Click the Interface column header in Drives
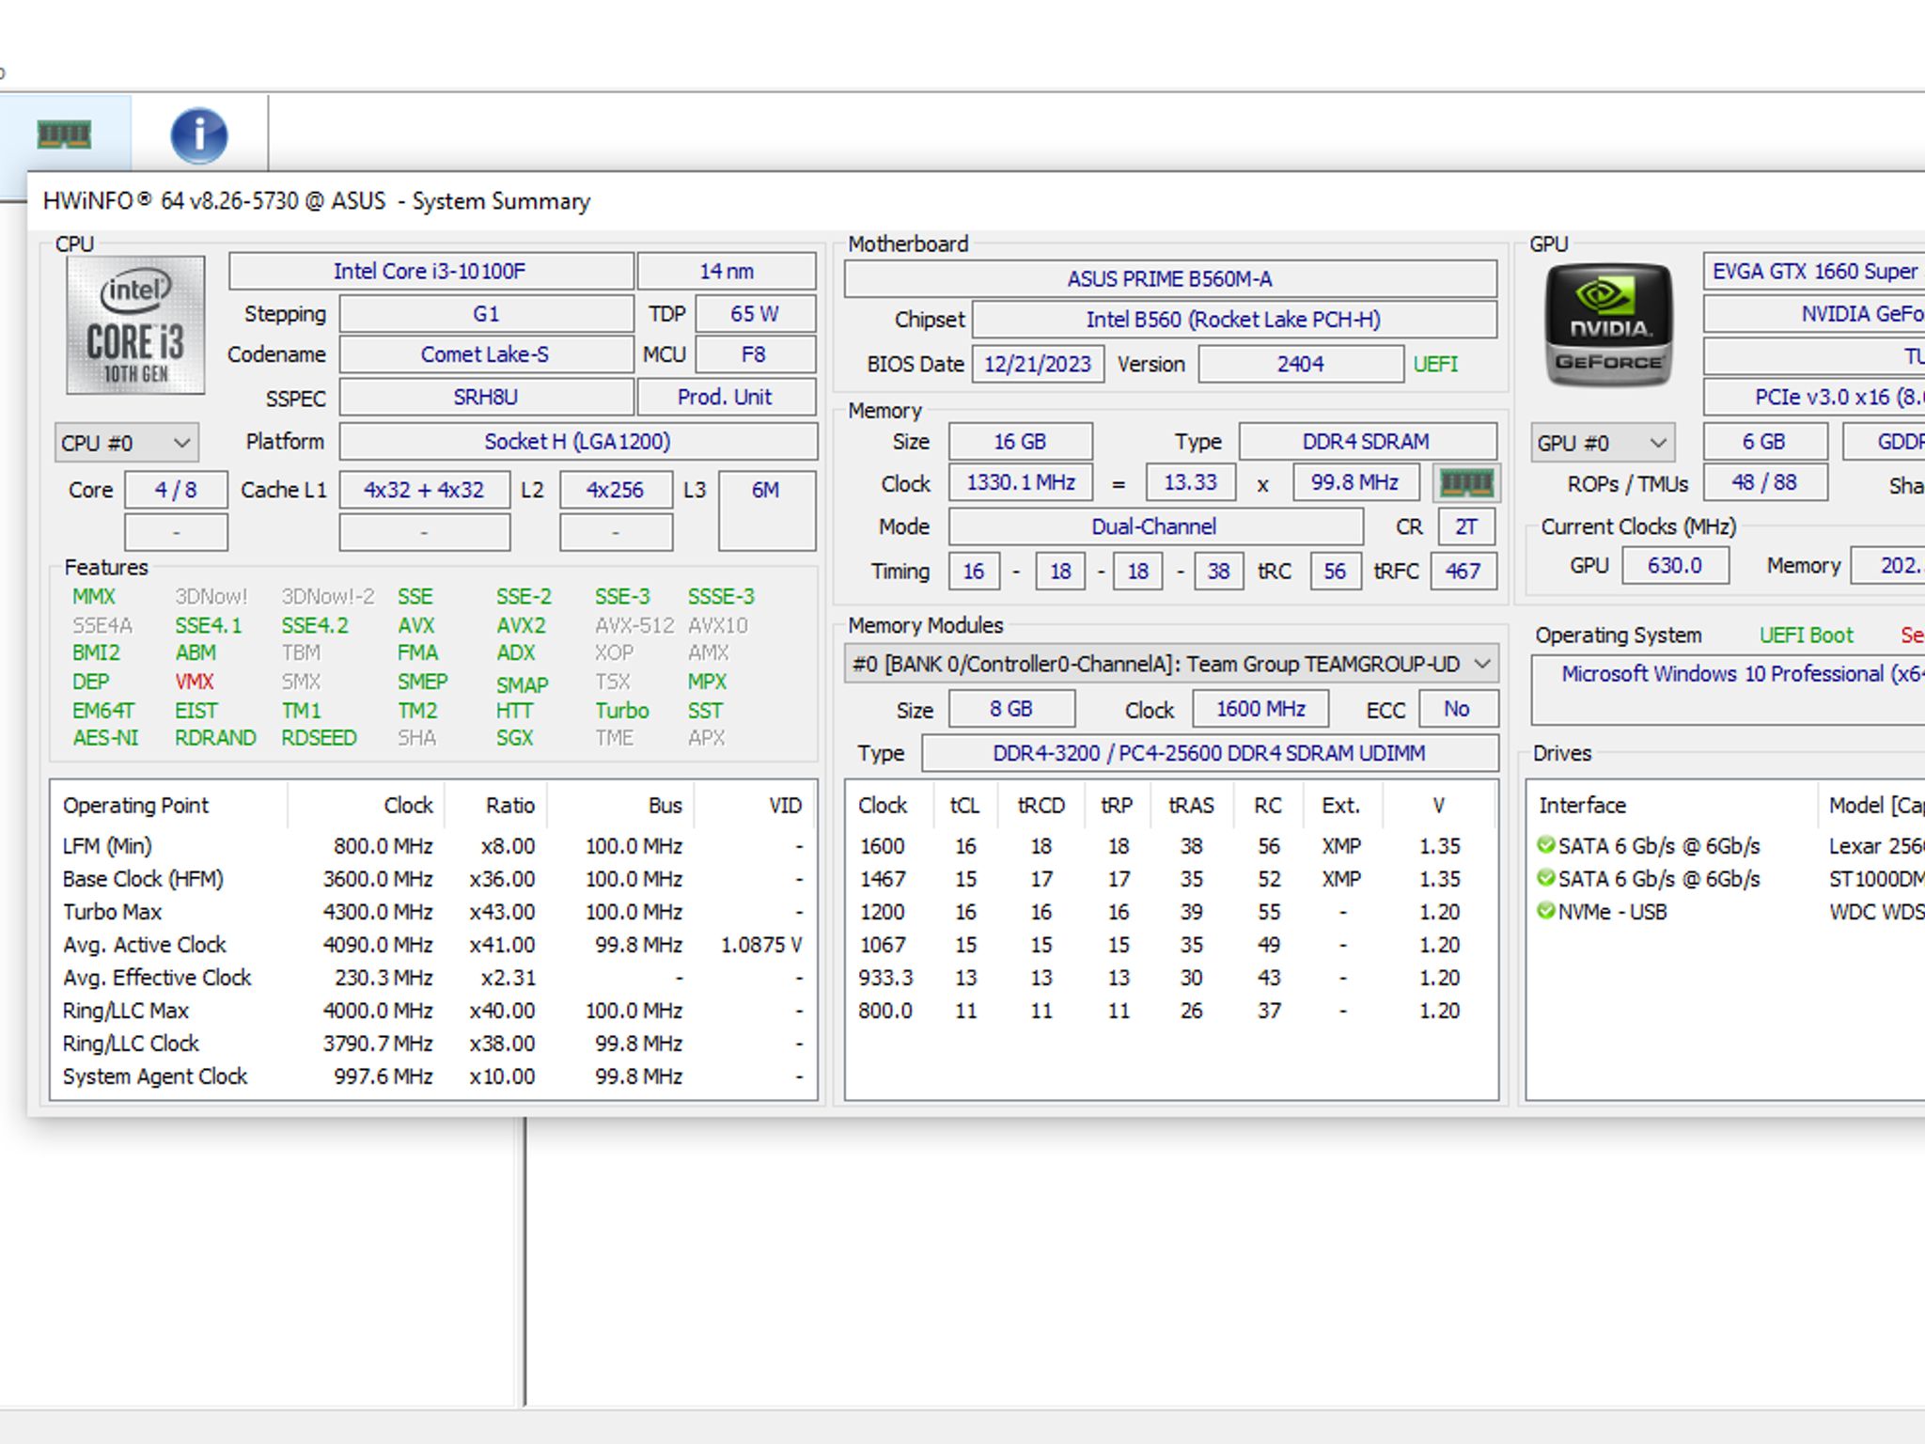The image size is (1925, 1444). (1673, 806)
